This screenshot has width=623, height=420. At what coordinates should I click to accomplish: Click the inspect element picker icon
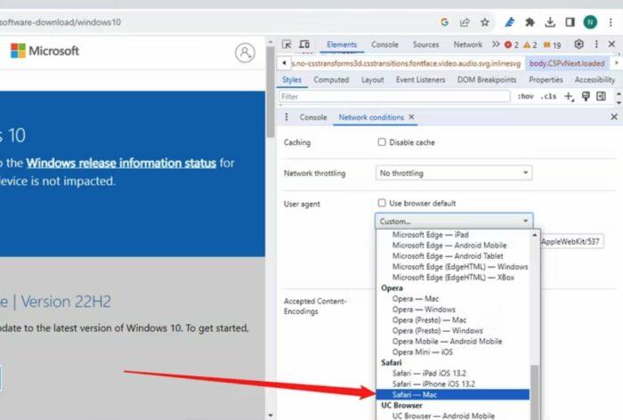(287, 44)
